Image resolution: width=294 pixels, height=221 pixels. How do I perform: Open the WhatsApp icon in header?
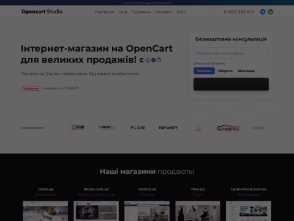coord(271,12)
